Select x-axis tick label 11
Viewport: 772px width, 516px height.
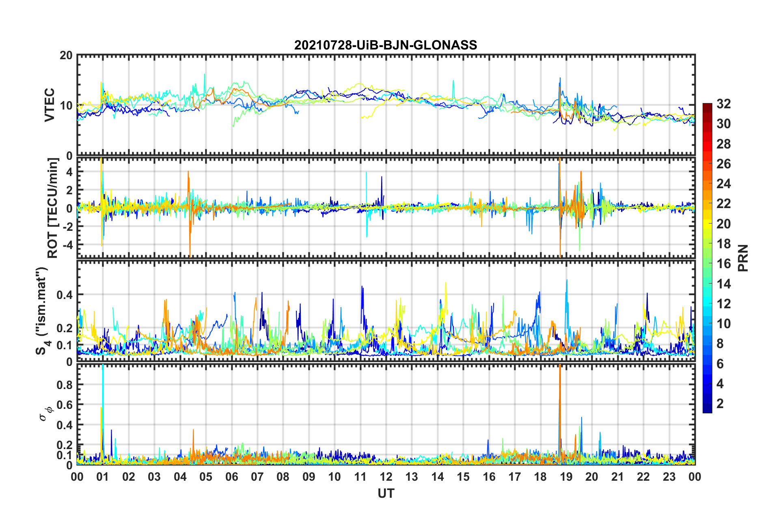coord(360,477)
